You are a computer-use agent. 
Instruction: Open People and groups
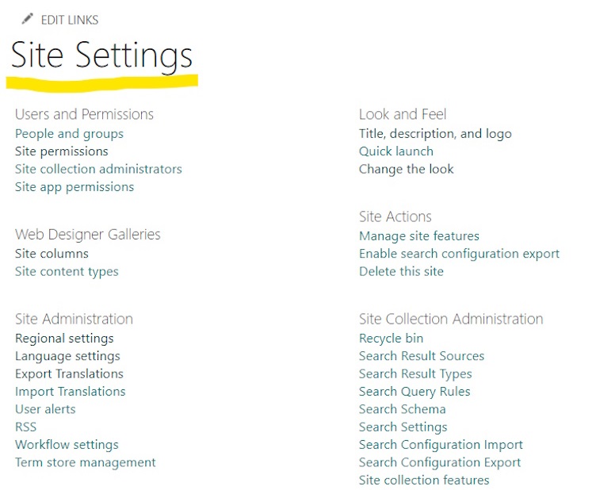point(69,133)
